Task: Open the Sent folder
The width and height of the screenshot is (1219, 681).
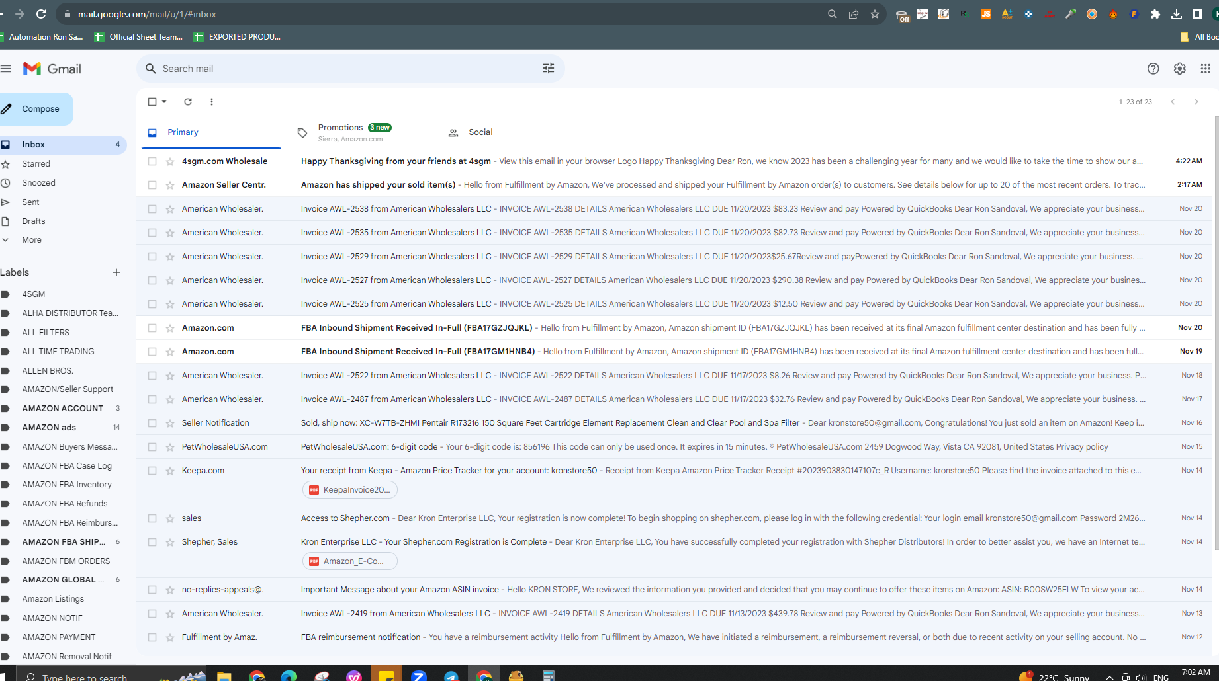Action: pyautogui.click(x=30, y=202)
